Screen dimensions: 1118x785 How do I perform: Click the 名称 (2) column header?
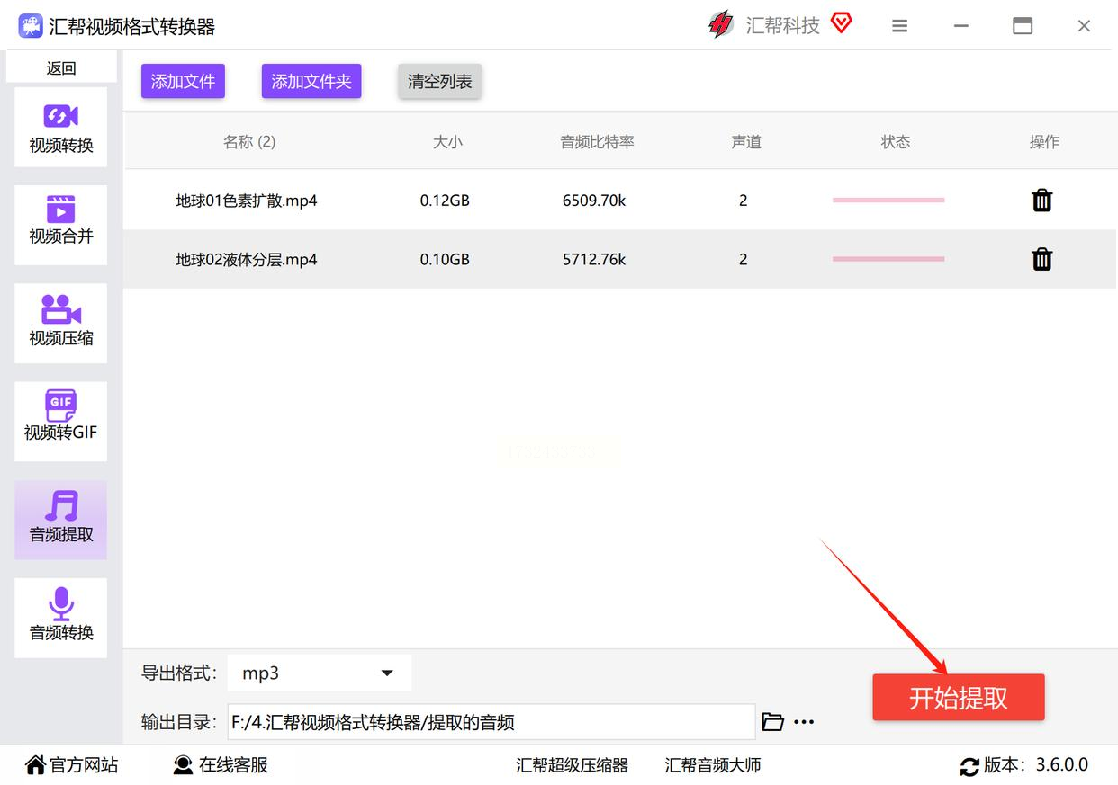(x=249, y=142)
